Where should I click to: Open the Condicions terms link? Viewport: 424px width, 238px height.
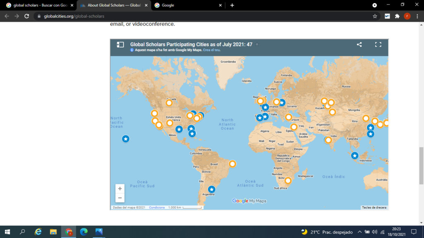click(157, 207)
